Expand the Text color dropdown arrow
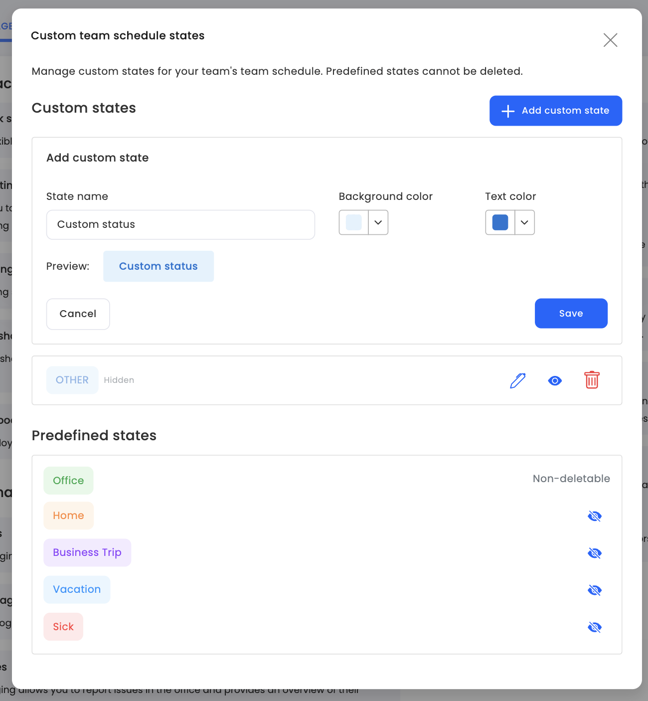This screenshot has width=648, height=701. point(524,222)
